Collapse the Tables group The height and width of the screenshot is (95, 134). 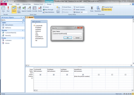23,23
